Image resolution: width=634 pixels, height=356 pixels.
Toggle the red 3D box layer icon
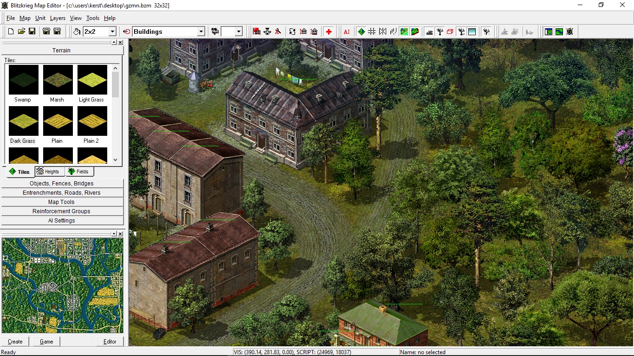451,32
